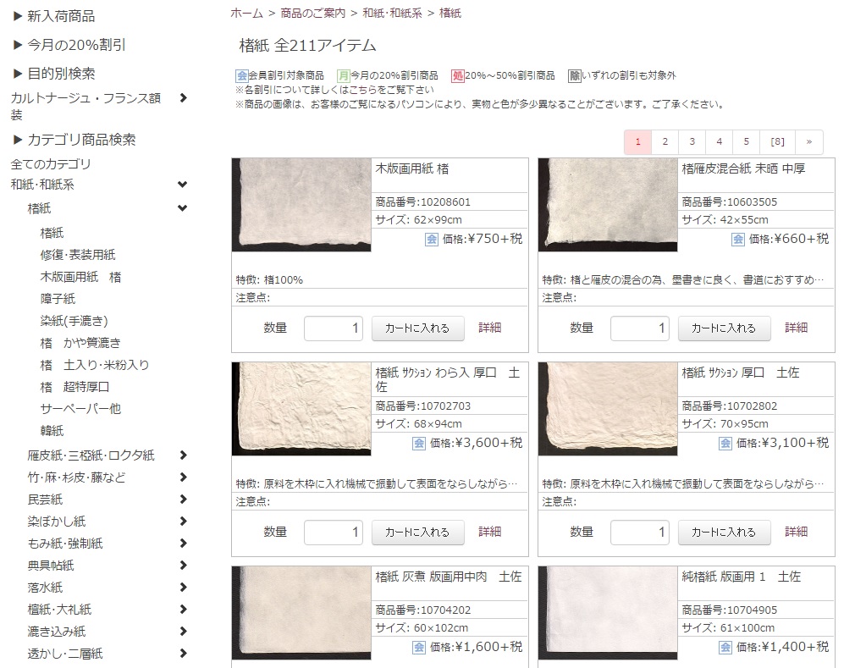
Task: Click the 和紙・和紙系 breadcrumb link
Action: (x=393, y=14)
